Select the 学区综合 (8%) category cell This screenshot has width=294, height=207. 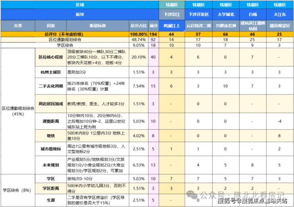[18, 190]
